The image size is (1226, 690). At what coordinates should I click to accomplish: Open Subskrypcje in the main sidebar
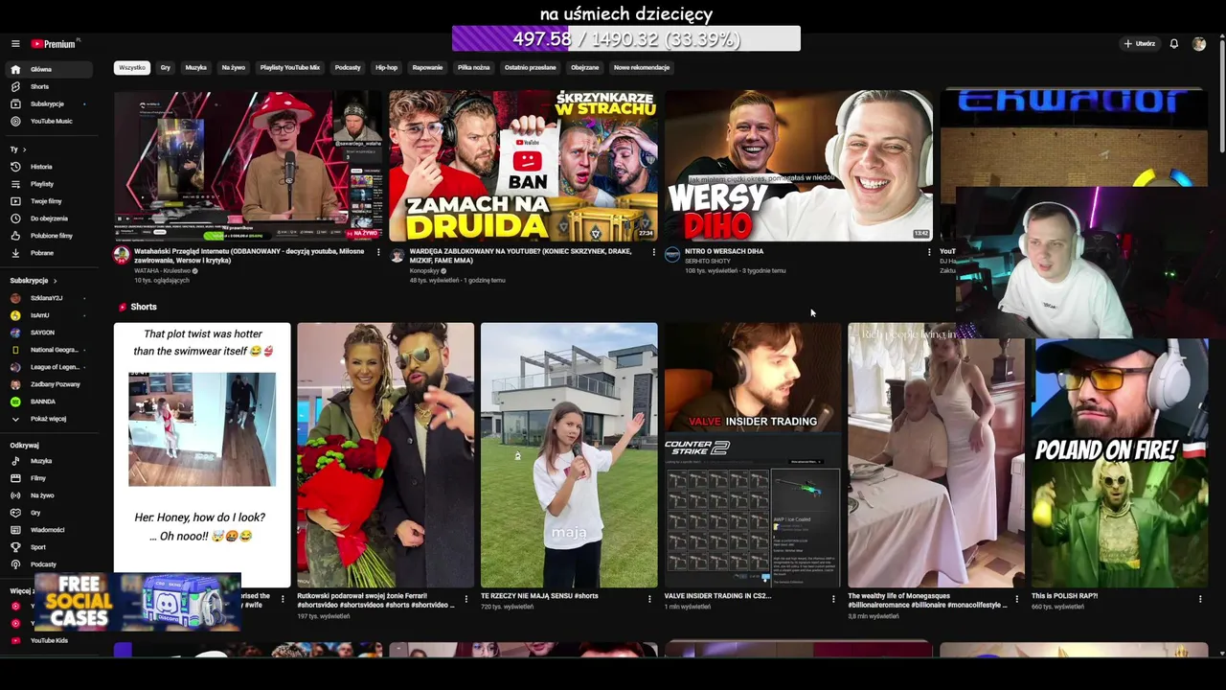[47, 103]
